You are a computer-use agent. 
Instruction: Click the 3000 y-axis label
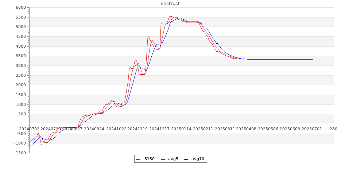pyautogui.click(x=21, y=66)
